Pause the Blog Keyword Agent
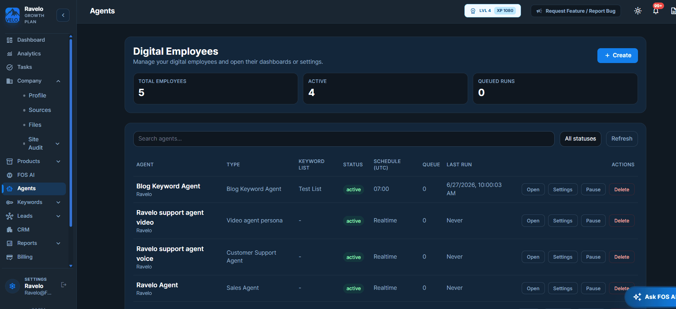Viewport: 676px width, 309px height. pos(593,189)
